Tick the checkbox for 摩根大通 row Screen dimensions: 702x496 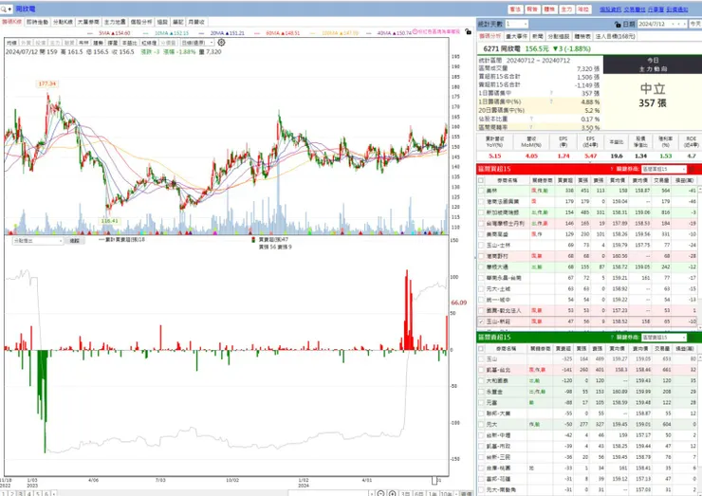[481, 266]
